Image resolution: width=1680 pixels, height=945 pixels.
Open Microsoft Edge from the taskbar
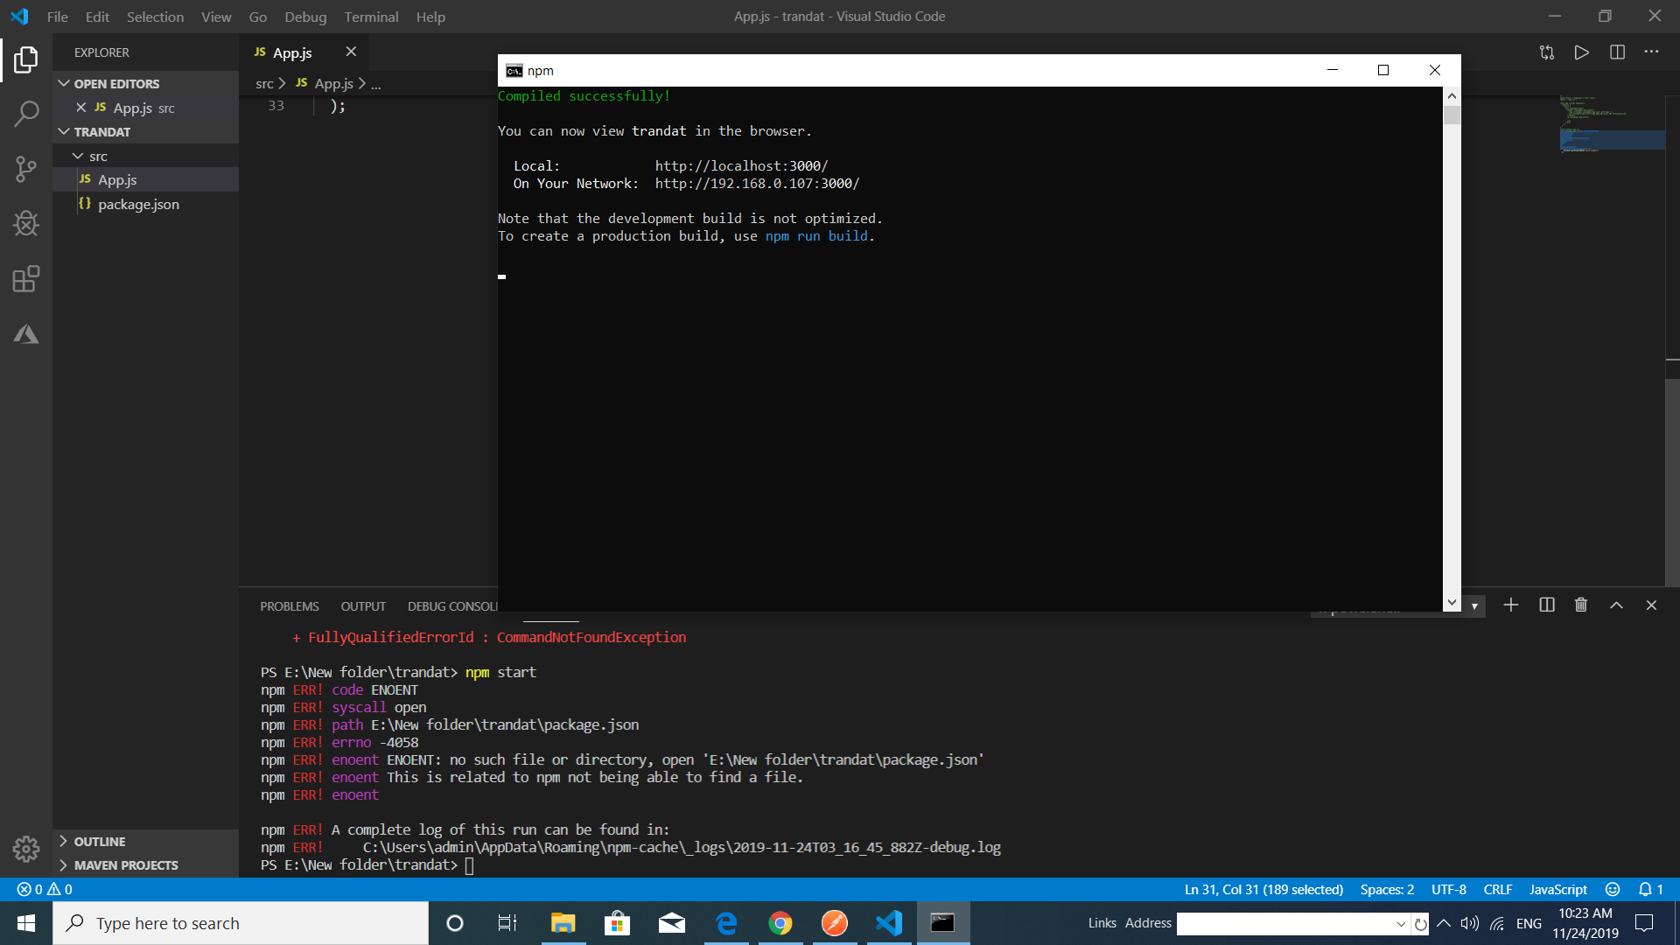click(726, 923)
